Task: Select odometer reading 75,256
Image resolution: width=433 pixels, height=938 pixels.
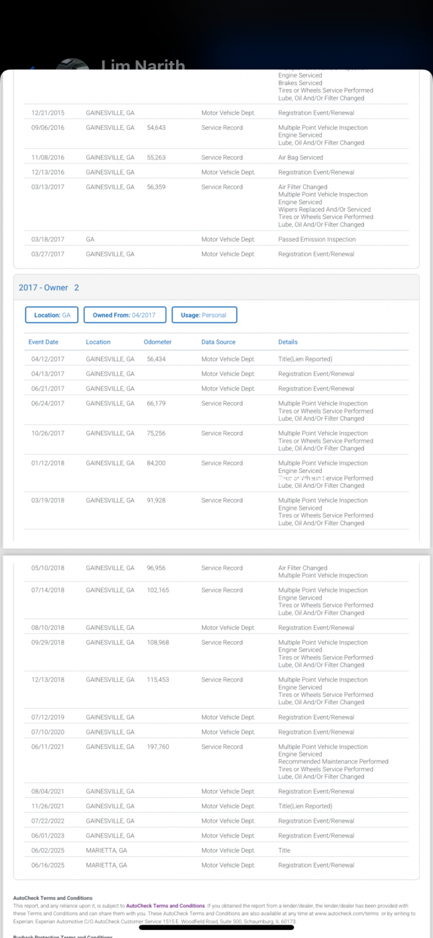Action: pyautogui.click(x=156, y=433)
